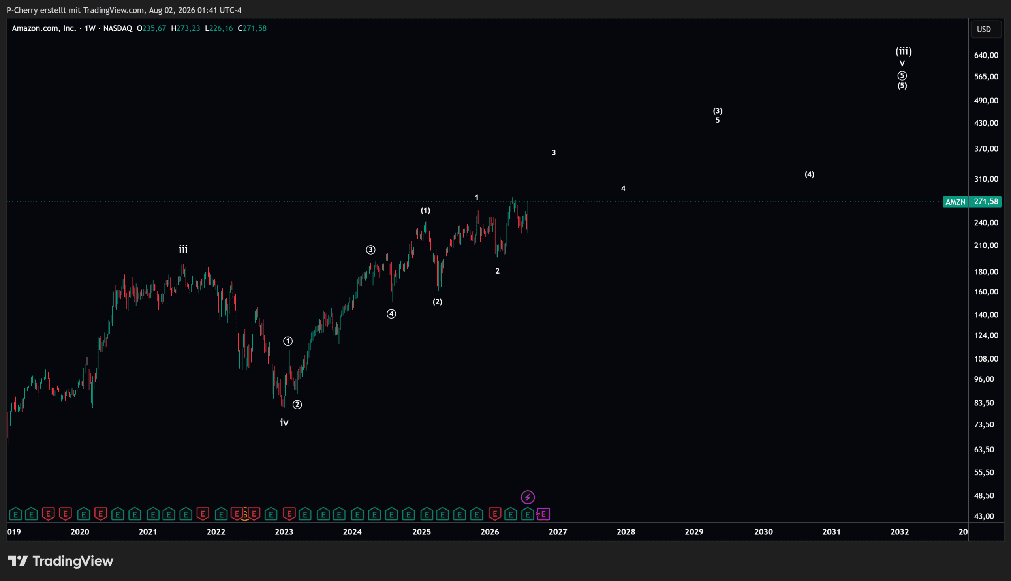Click the 240,00 price axis label

coord(986,223)
